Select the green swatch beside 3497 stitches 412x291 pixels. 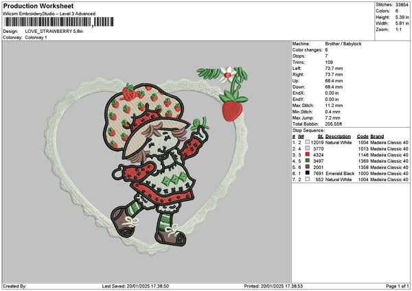click(307, 161)
